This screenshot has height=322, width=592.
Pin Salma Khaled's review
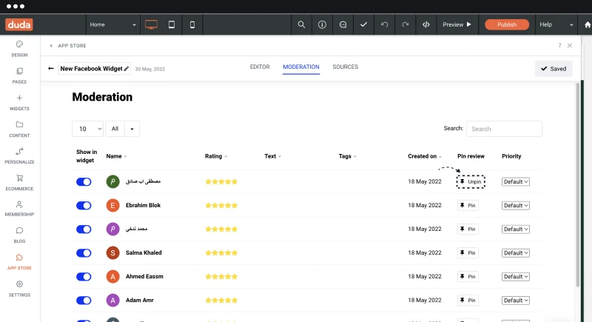(x=468, y=253)
